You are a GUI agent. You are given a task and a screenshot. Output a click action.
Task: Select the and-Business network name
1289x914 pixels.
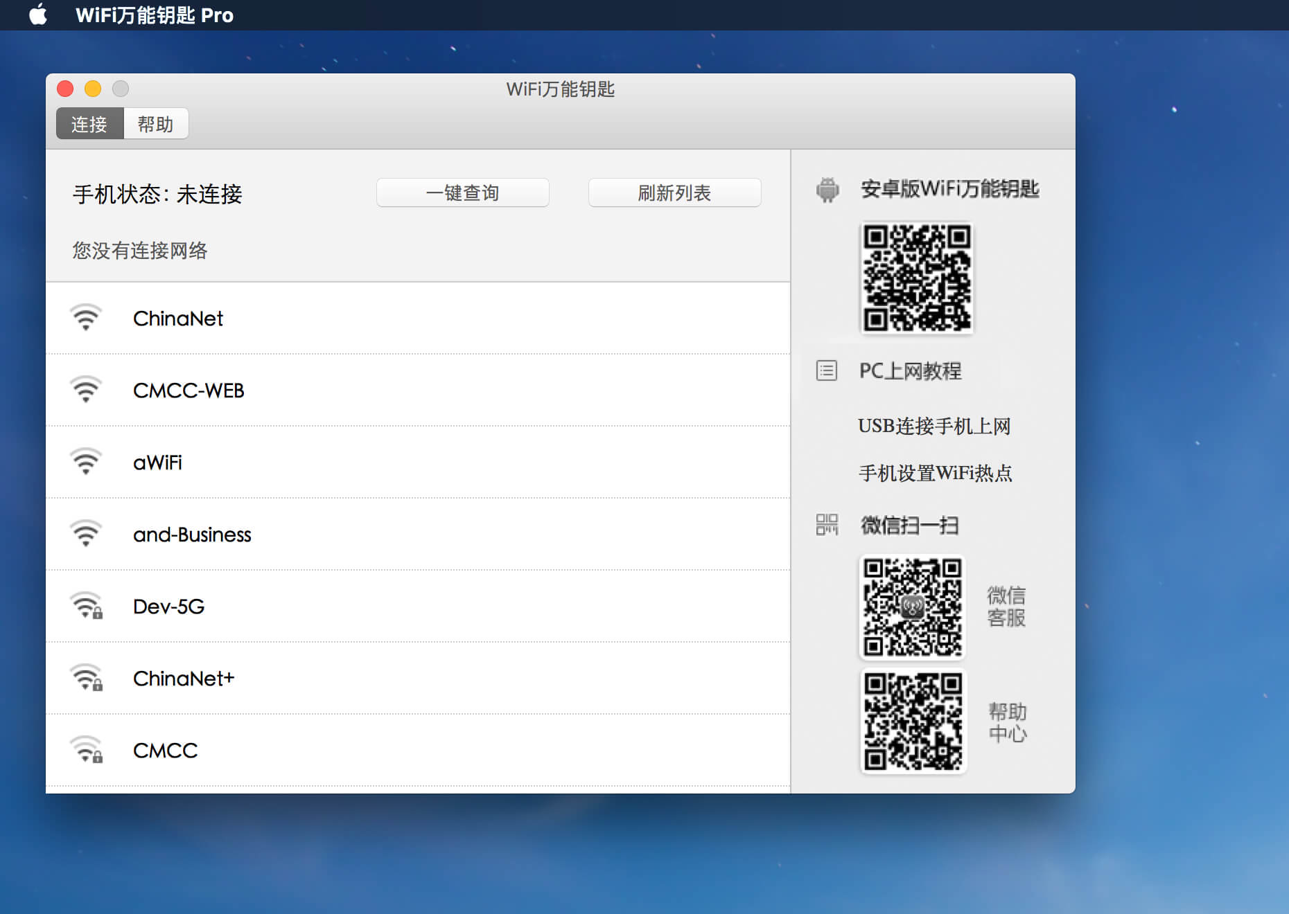click(192, 535)
